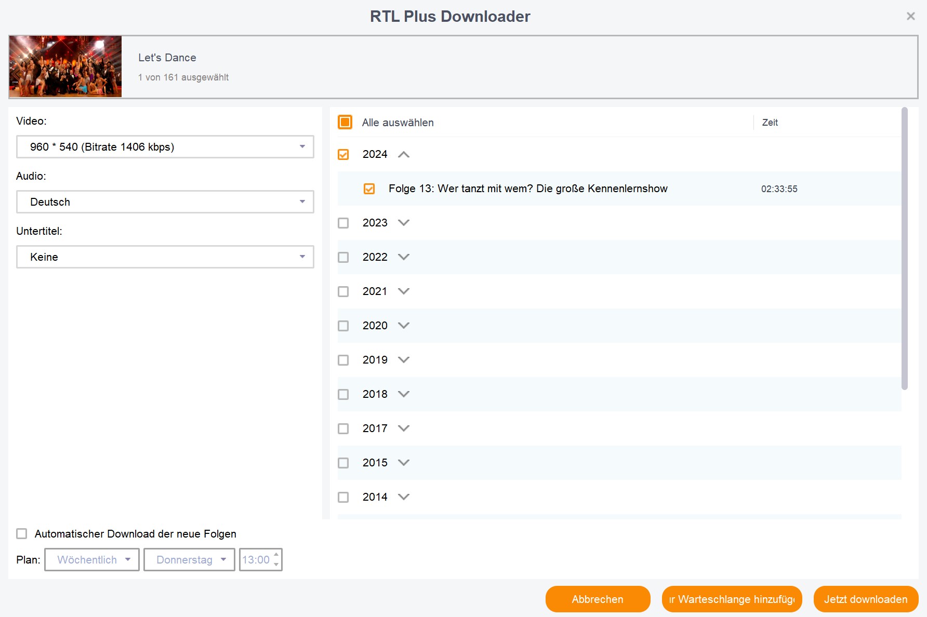Expand the 2019 season list
927x617 pixels.
pos(404,360)
